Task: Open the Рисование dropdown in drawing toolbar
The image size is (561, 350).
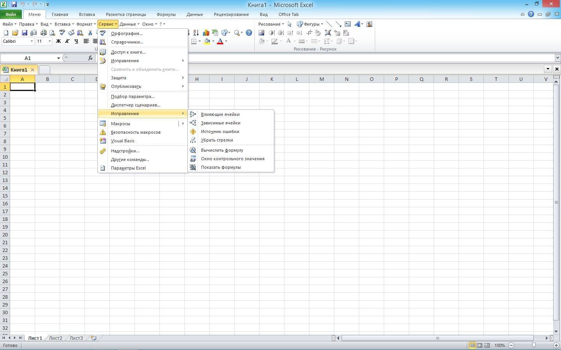Action: (x=271, y=24)
